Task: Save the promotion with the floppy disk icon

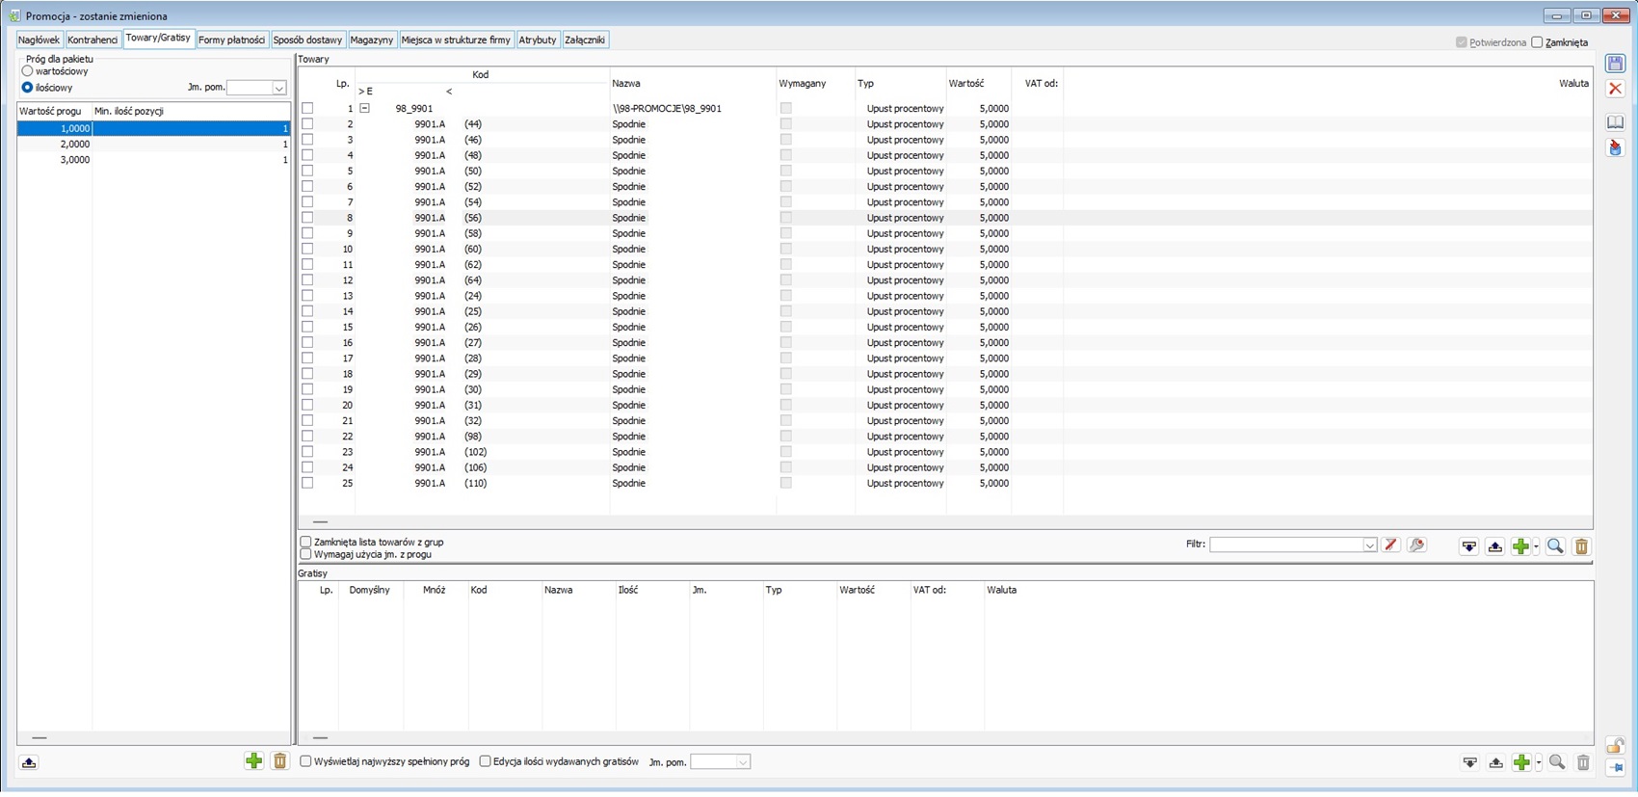Action: (x=1615, y=64)
